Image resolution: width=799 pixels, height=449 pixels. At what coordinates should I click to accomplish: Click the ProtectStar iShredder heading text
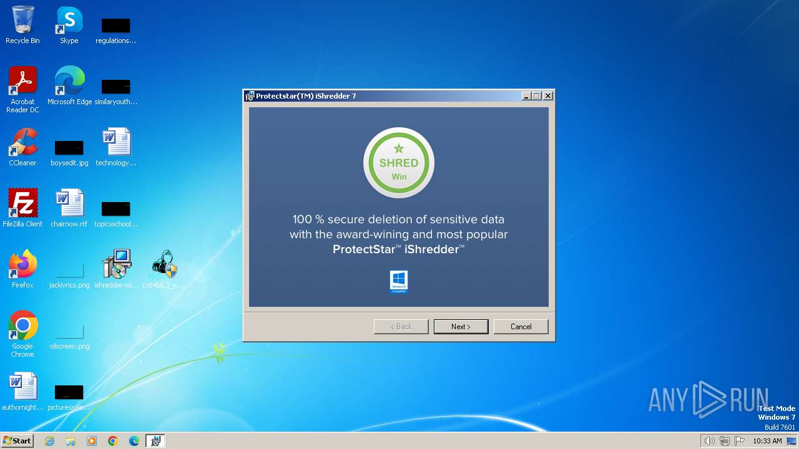click(399, 249)
